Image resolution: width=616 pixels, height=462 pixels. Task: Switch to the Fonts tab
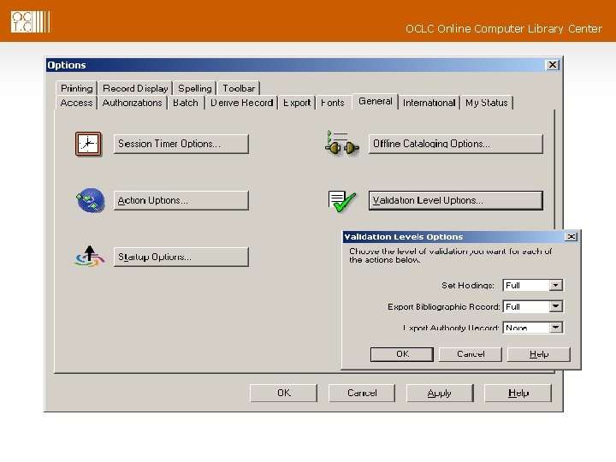tap(332, 103)
